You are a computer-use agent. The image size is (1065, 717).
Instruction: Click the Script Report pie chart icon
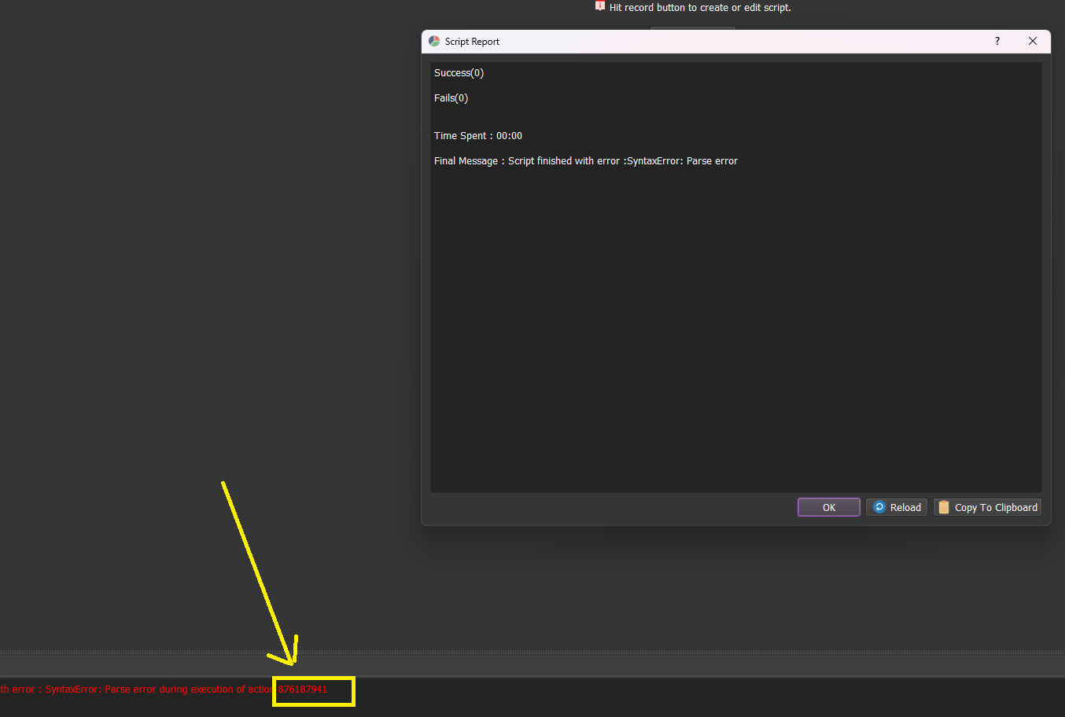[x=434, y=42]
